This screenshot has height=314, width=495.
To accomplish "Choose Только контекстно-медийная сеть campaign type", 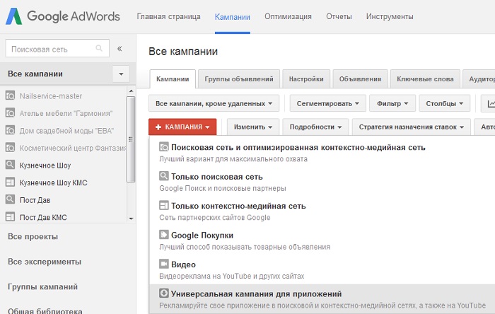I will click(322, 211).
